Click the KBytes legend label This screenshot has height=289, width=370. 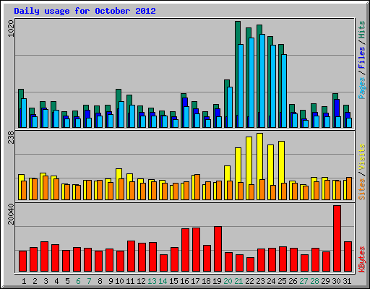coord(362,259)
